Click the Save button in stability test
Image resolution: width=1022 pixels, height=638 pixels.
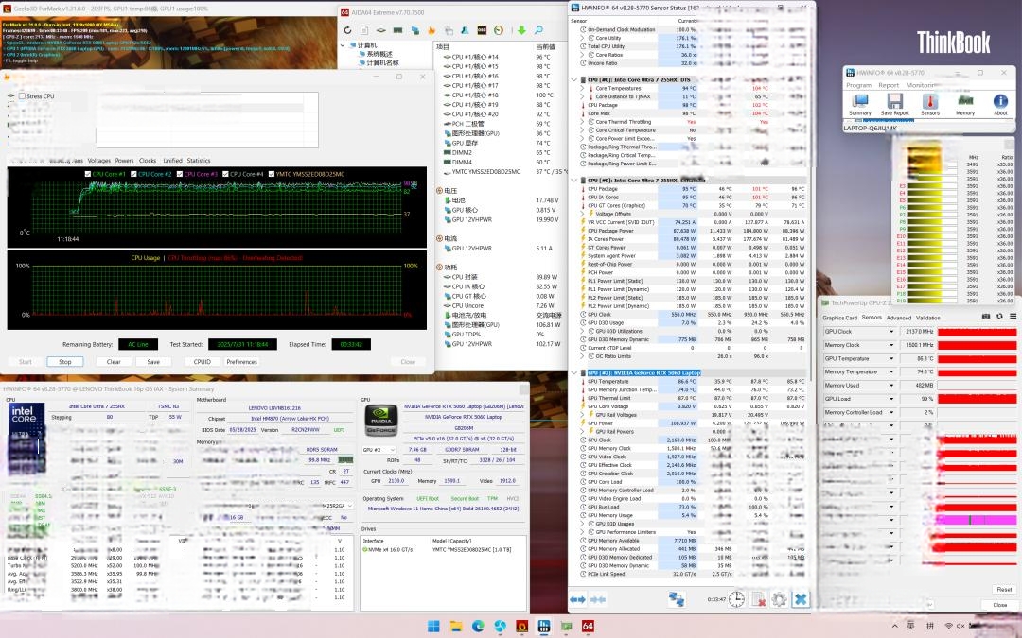coord(153,362)
